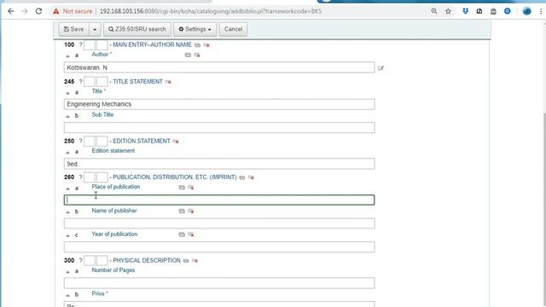This screenshot has height=307, width=546.
Task: Focus the Author field containing Kottiswaran
Action: point(219,67)
